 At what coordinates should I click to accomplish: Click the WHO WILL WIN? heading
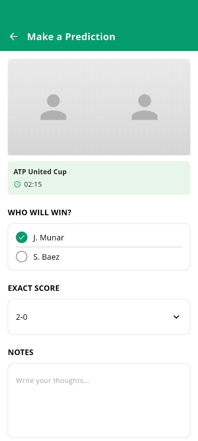point(40,212)
